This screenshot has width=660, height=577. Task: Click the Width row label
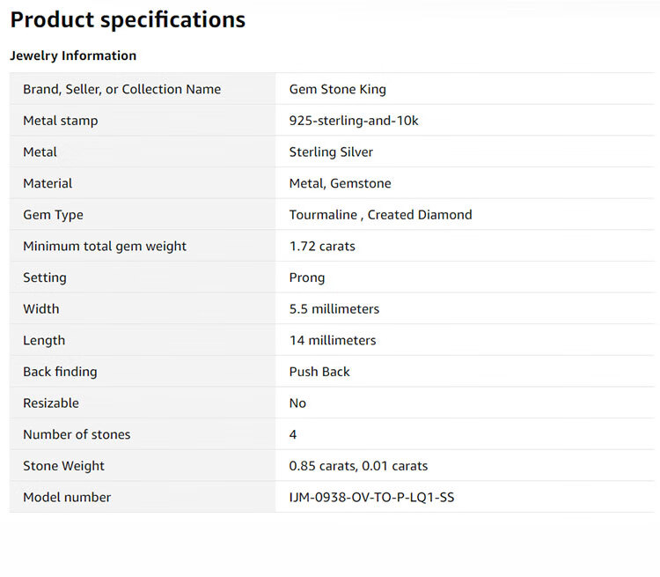point(41,309)
